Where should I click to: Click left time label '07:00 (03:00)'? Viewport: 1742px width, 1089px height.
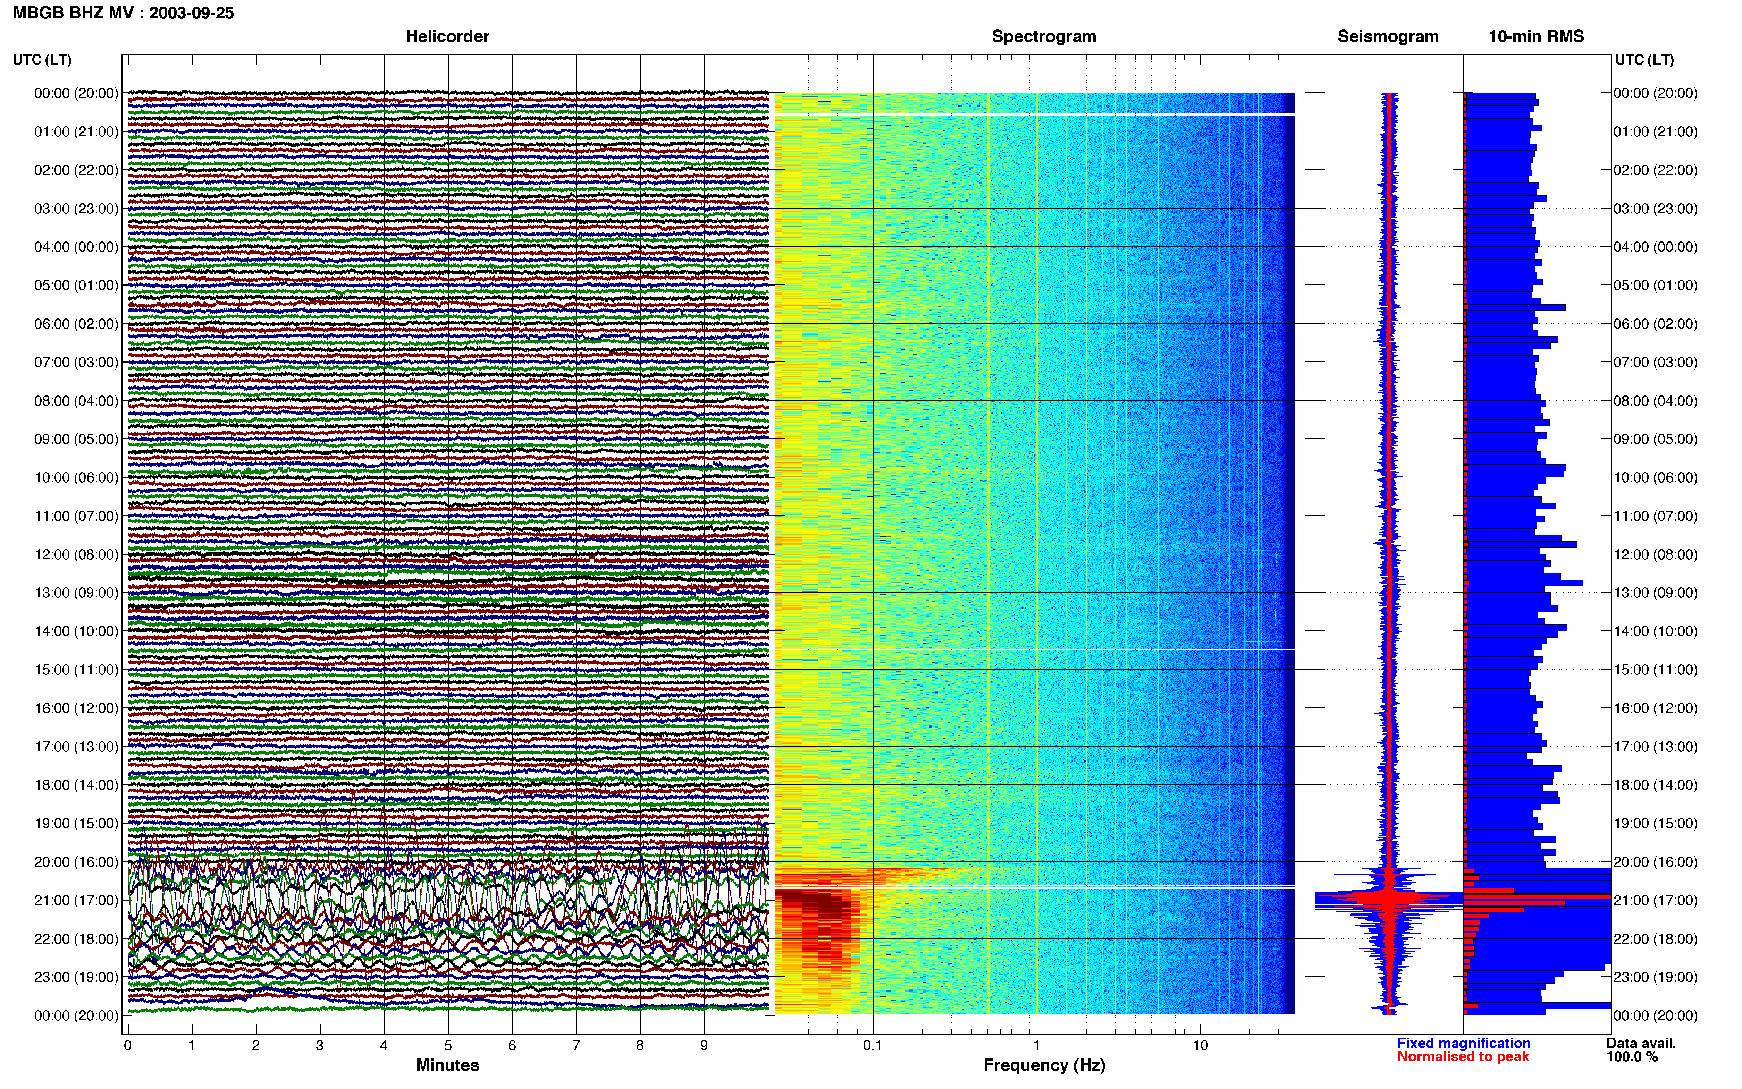pos(76,362)
